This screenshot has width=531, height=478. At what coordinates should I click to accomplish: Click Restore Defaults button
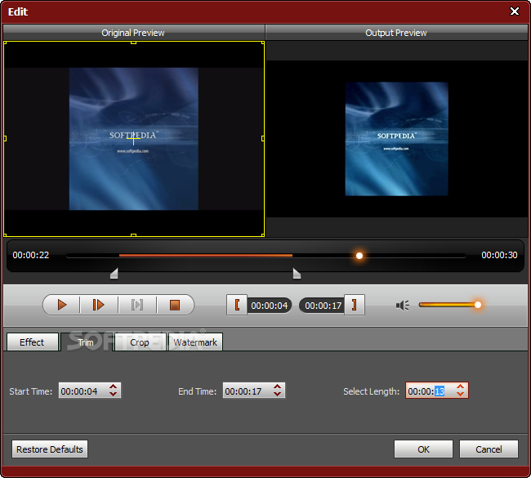50,449
